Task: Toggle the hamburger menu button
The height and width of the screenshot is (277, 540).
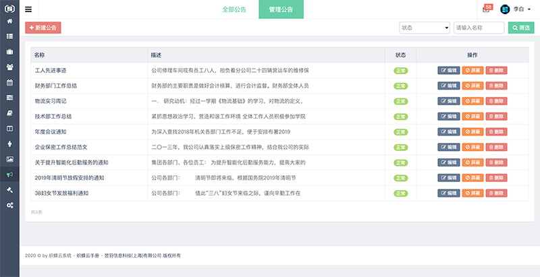Action: tap(28, 9)
